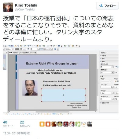This screenshot has width=122, height=139.
Task: Open the @Kino_Toshiki handle link
Action: pyautogui.click(x=25, y=9)
